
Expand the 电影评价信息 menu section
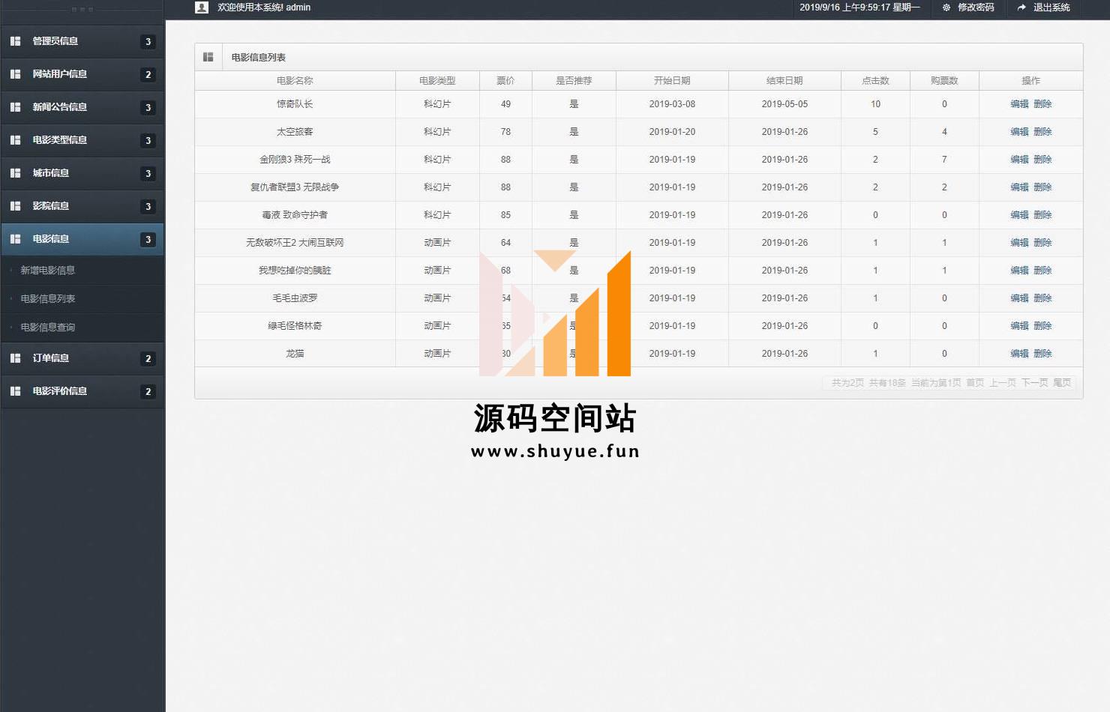[82, 391]
